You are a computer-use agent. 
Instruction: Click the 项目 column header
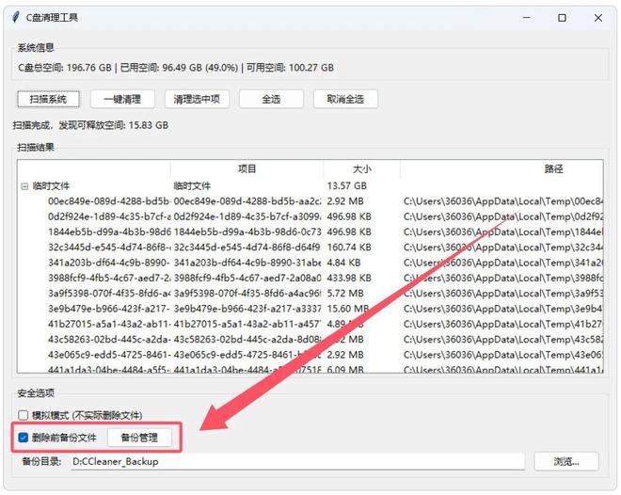pos(247,169)
